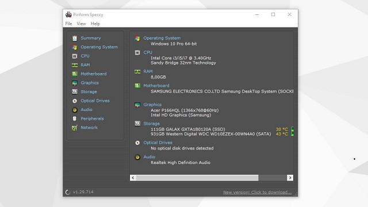Click the Graphics icon in summary pane

coord(137,105)
